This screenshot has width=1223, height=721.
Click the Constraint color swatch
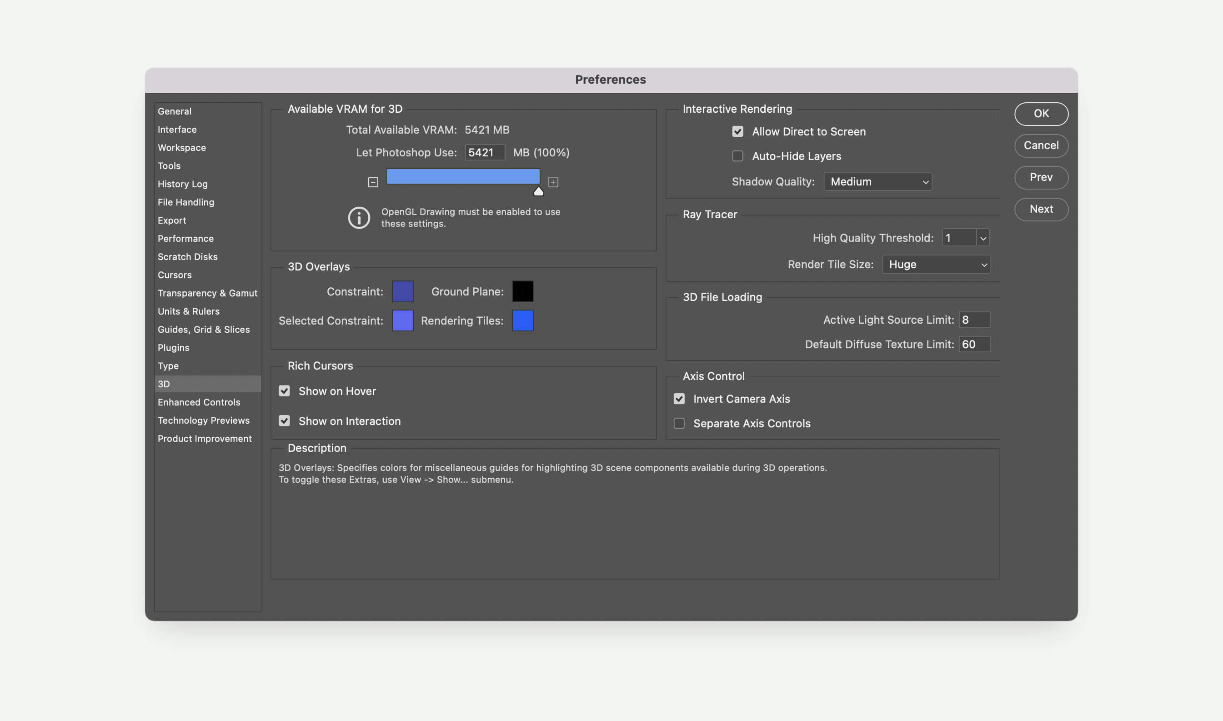[403, 291]
